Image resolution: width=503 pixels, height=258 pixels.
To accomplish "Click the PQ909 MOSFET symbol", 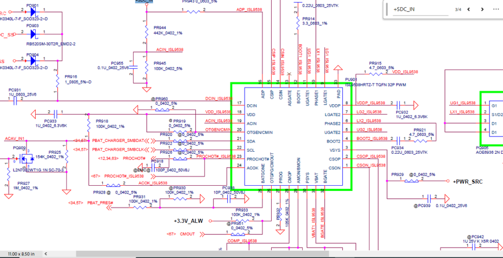I will click(x=26, y=158).
